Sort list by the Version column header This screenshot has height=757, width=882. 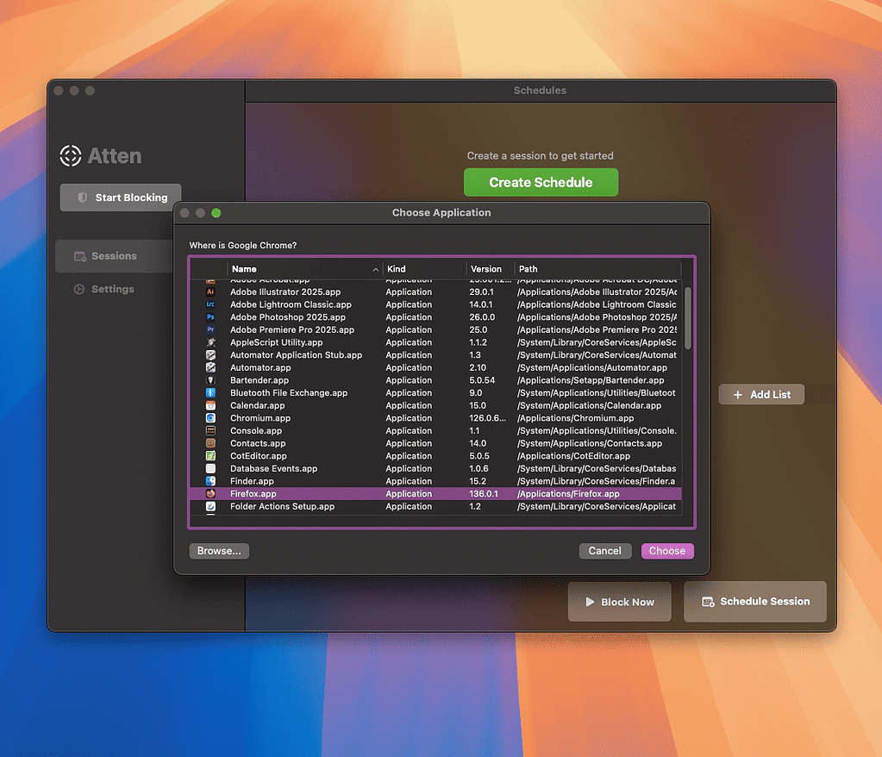point(490,269)
